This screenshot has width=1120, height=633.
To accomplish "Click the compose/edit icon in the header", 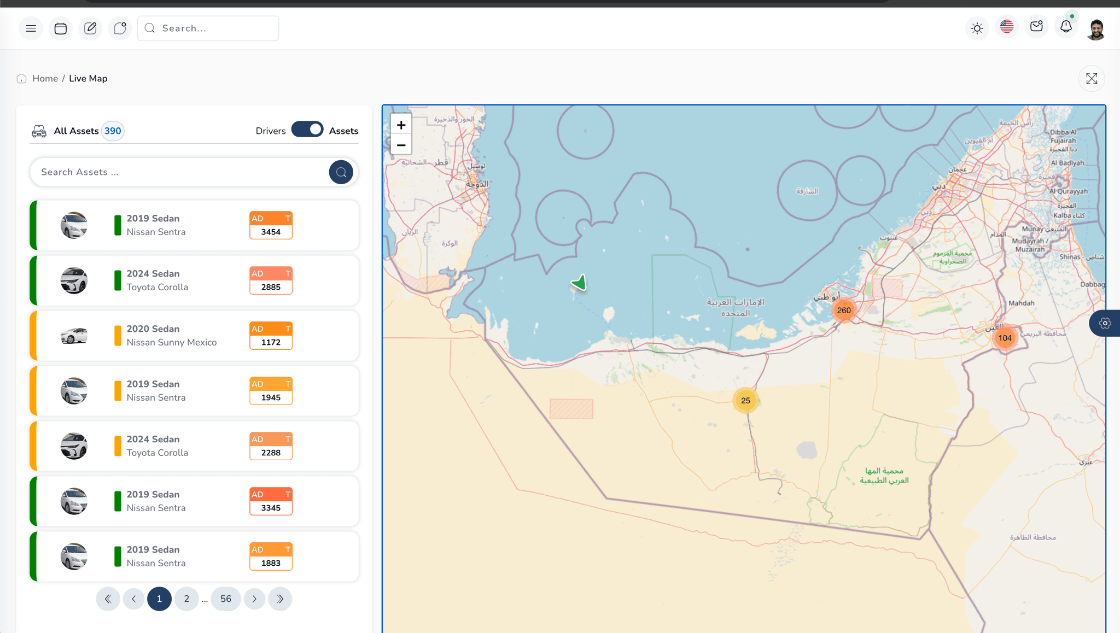I will [x=90, y=28].
